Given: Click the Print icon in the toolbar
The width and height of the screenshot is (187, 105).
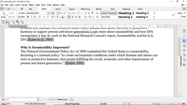Looking at the screenshot, I should tap(22, 9).
